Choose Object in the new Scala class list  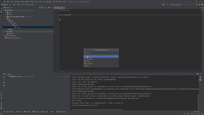click(101, 61)
